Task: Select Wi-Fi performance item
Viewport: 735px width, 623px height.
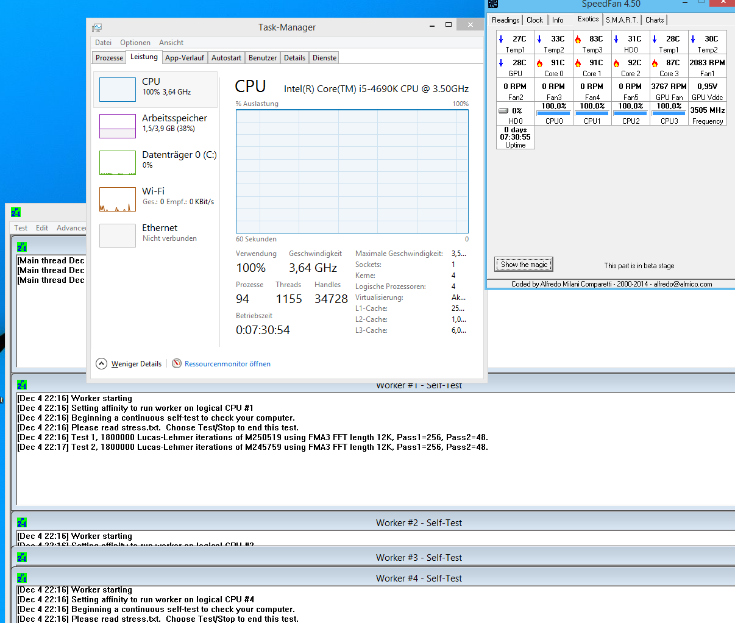Action: coord(155,199)
